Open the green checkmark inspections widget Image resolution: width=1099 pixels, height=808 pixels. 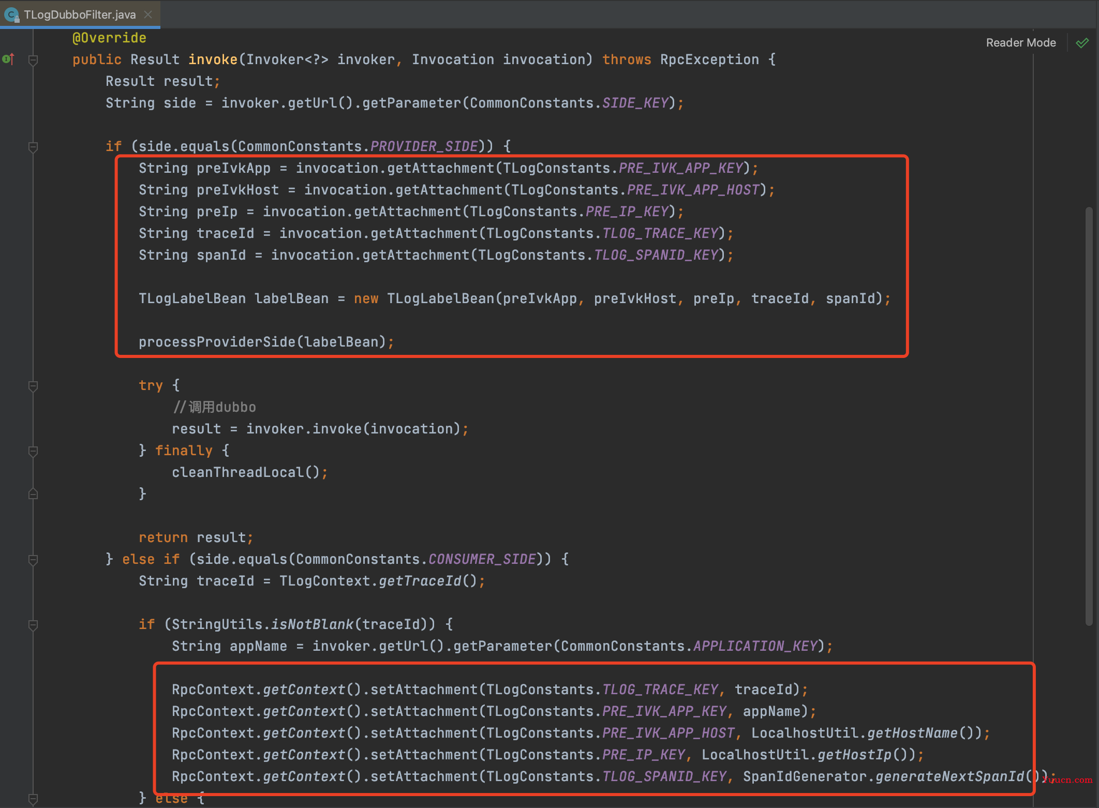[x=1082, y=43]
